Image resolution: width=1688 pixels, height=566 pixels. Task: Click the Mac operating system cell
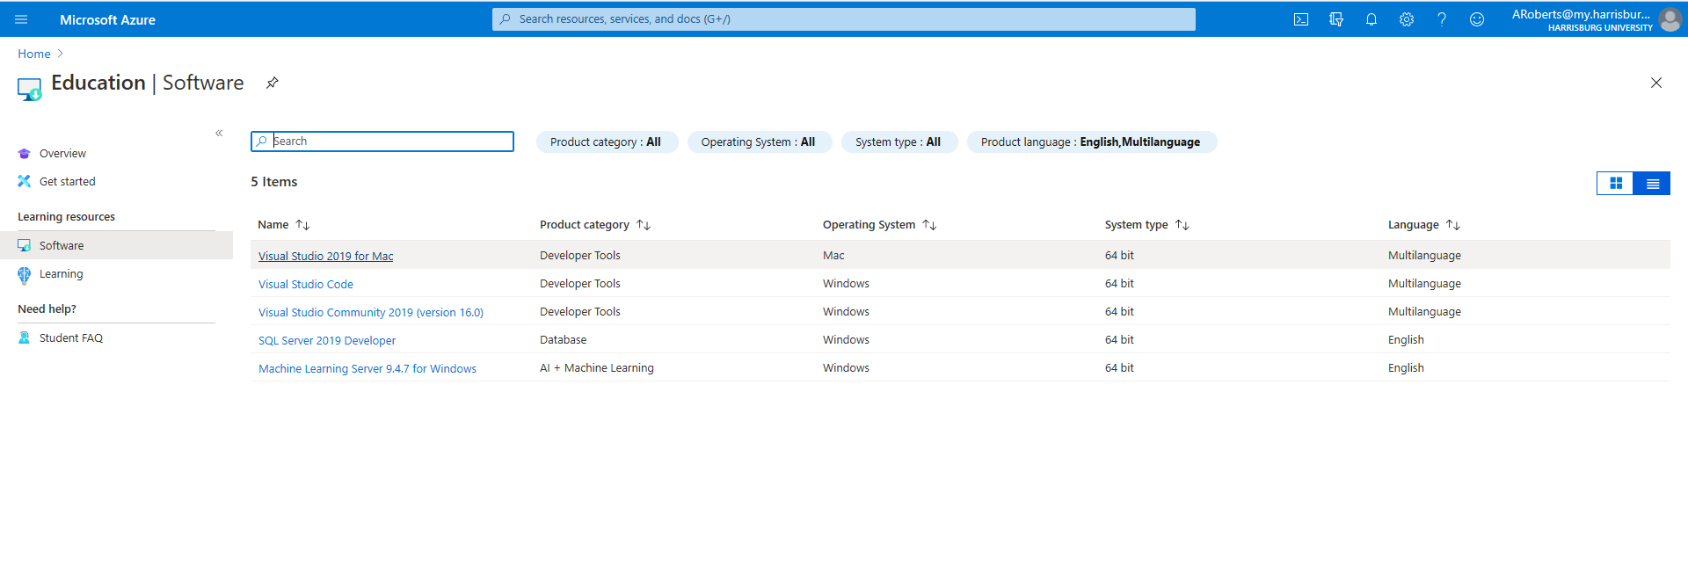[x=833, y=255]
